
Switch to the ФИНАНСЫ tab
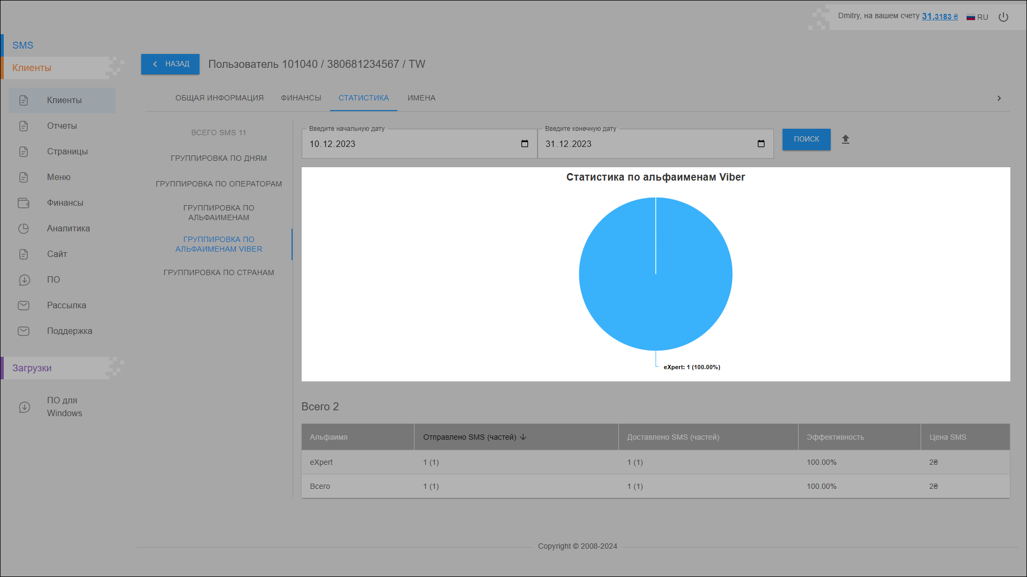pos(301,98)
